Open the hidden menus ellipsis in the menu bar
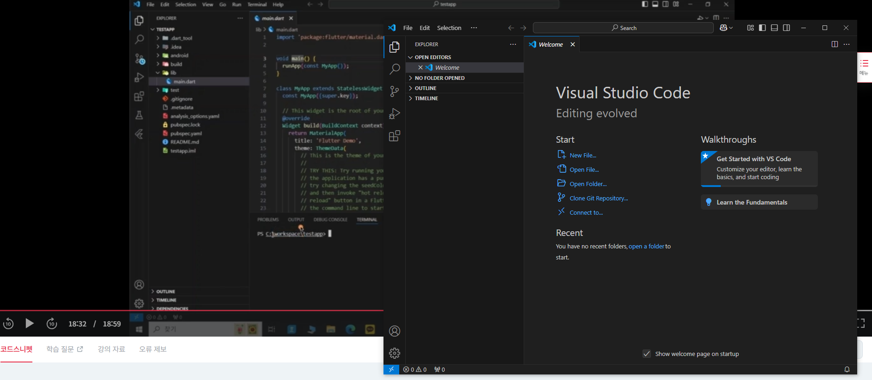The height and width of the screenshot is (380, 872). (474, 28)
